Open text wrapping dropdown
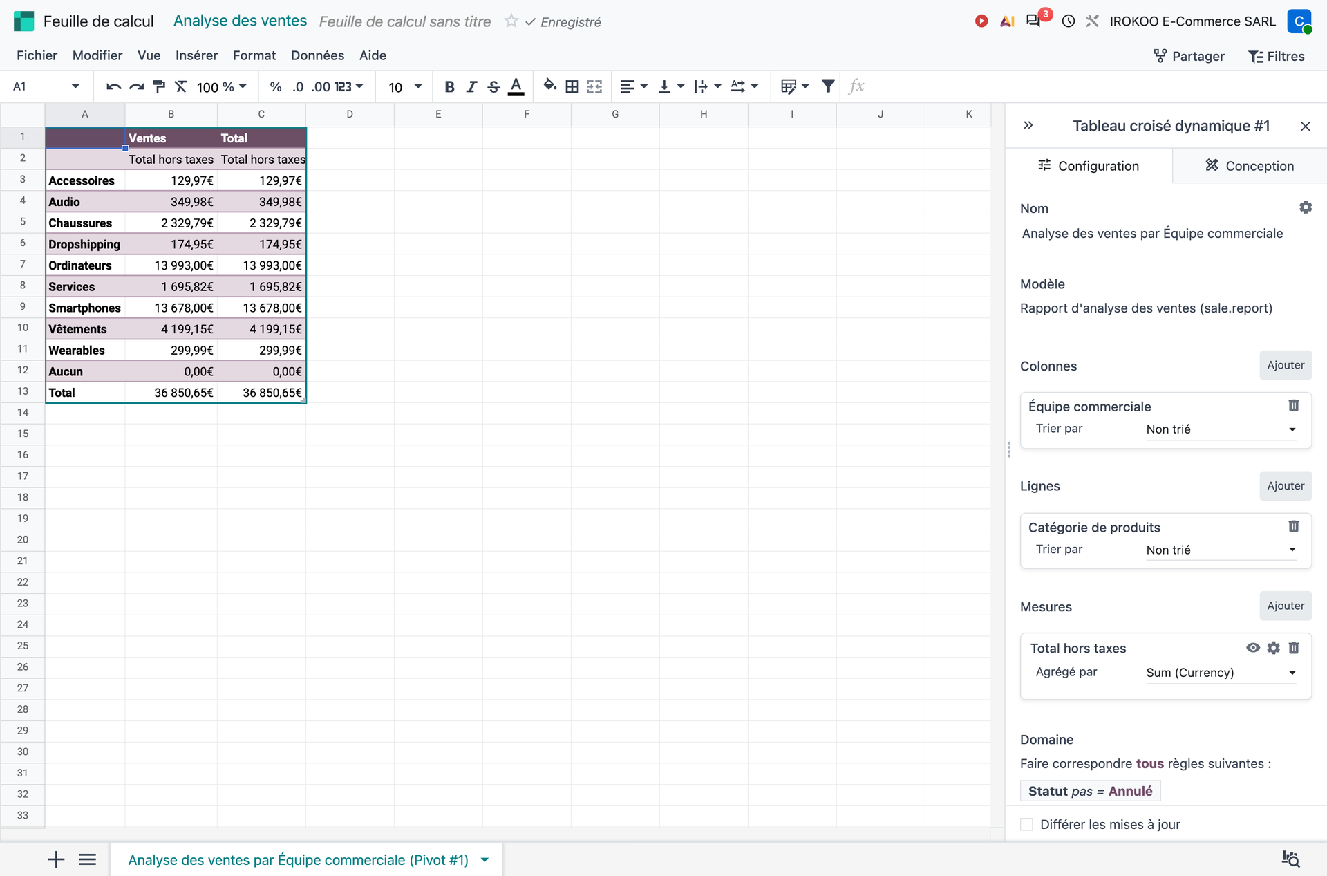Screen dimensions: 1327x876 tap(708, 86)
